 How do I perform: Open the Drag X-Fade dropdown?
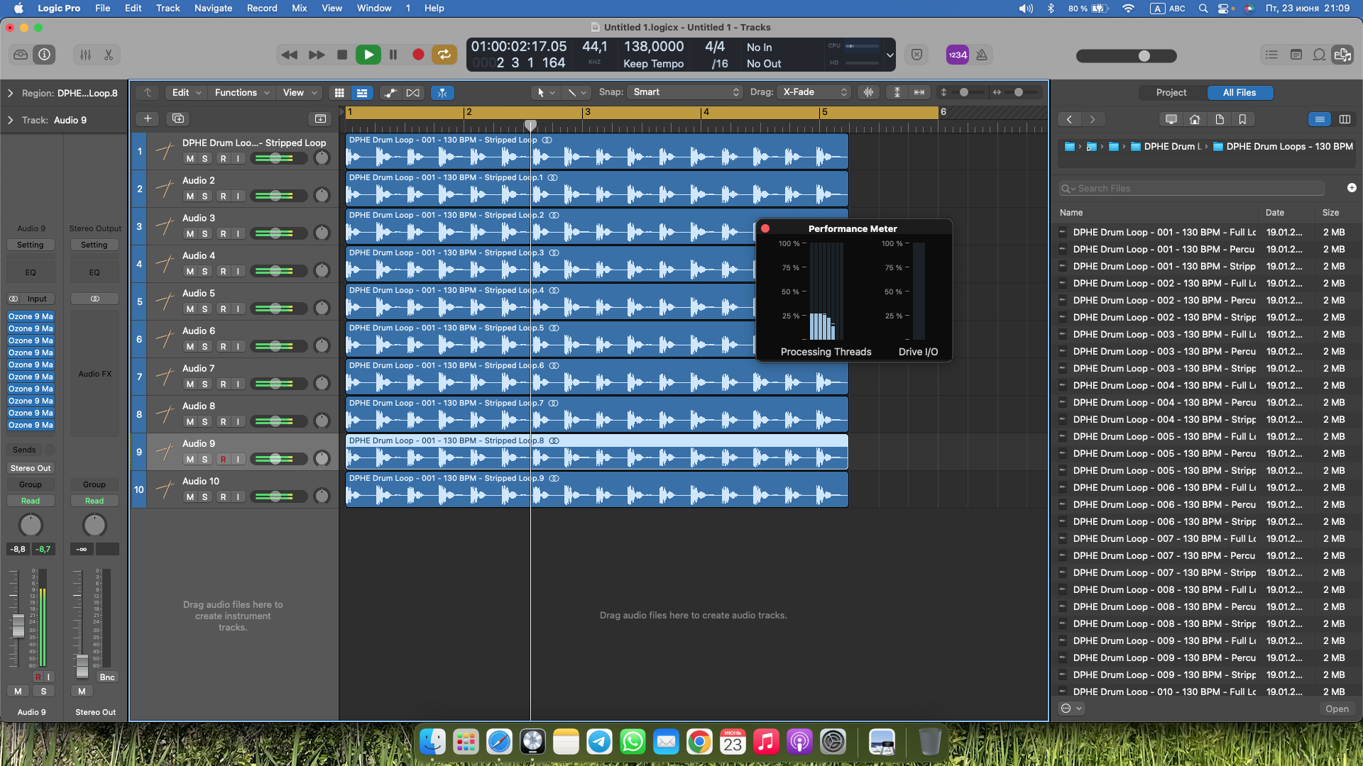814,92
